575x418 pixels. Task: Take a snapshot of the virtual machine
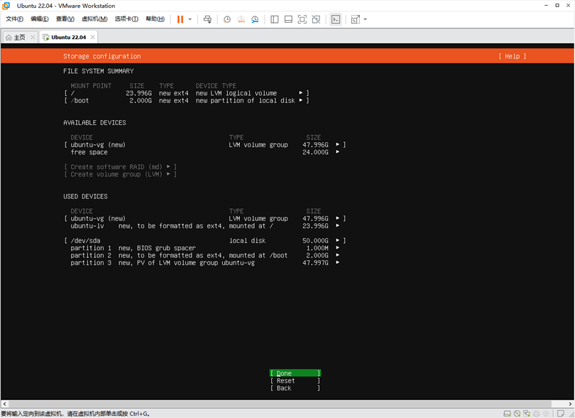pos(227,19)
